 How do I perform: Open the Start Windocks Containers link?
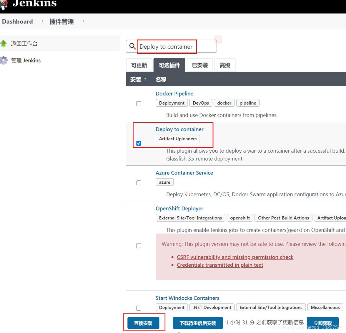coord(188,298)
